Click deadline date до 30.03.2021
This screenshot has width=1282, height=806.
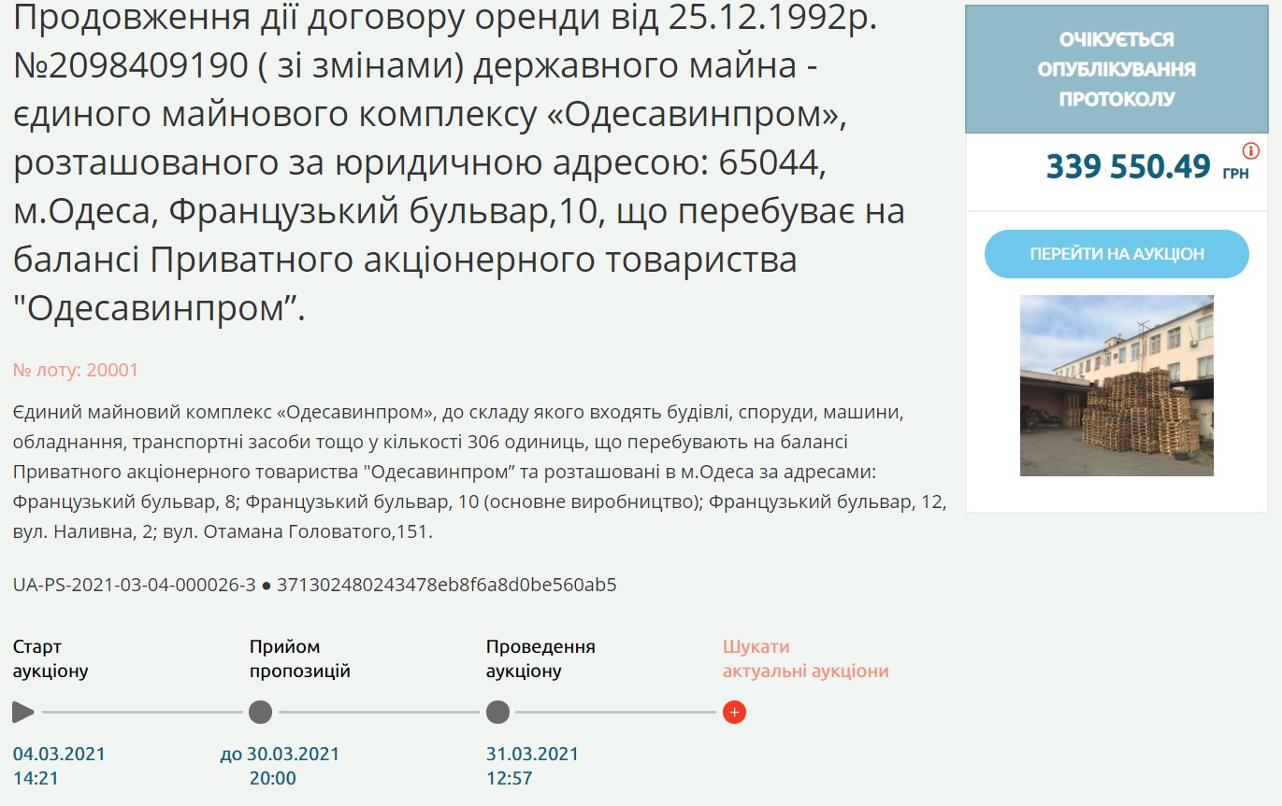(x=280, y=754)
